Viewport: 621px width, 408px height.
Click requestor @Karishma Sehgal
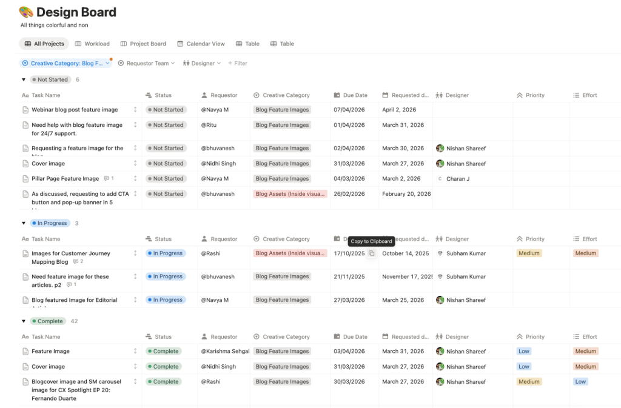pos(226,351)
